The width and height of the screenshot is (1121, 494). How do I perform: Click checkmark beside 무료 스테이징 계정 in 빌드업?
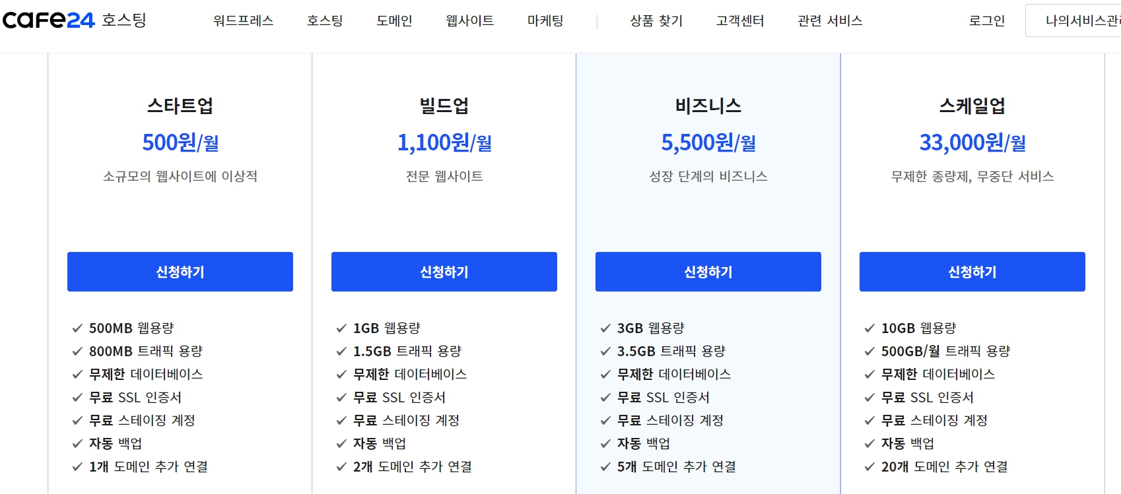[341, 420]
